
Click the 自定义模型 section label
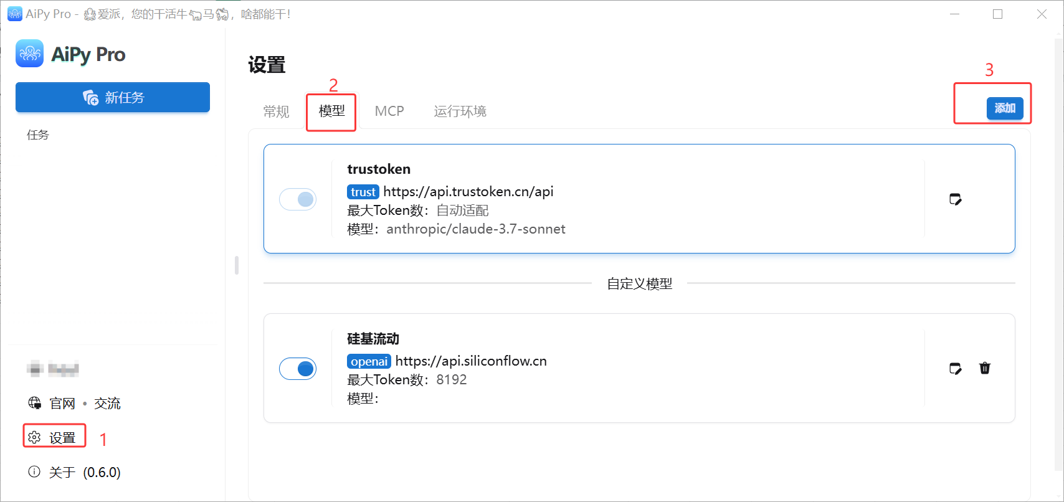coord(640,284)
